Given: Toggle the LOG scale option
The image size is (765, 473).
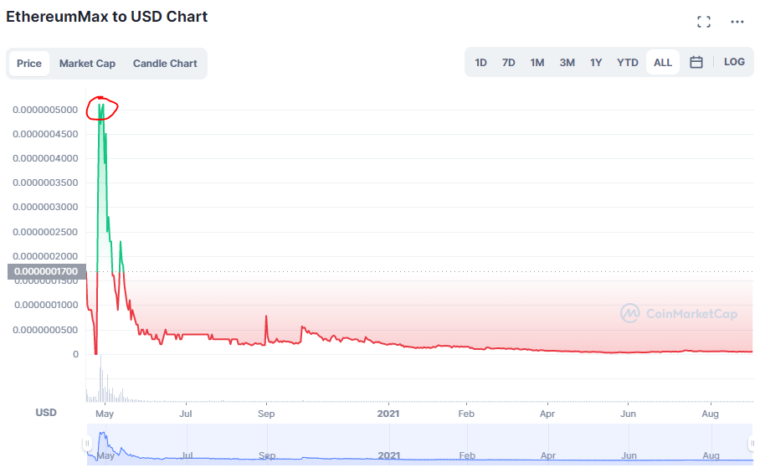Looking at the screenshot, I should coord(734,62).
